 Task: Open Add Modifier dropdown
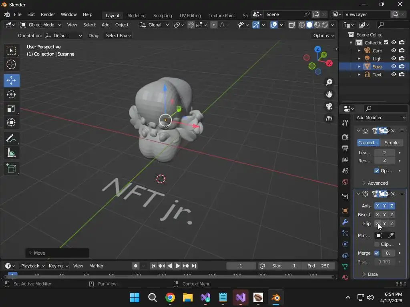380,118
